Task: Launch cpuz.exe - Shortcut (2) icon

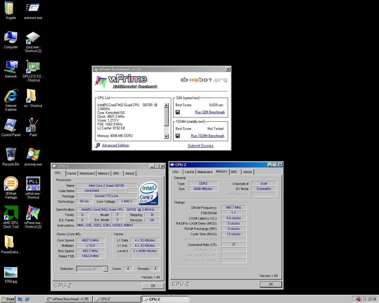Action: click(33, 41)
